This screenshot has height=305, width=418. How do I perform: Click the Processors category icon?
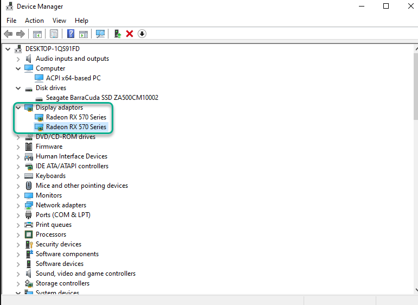[29, 234]
